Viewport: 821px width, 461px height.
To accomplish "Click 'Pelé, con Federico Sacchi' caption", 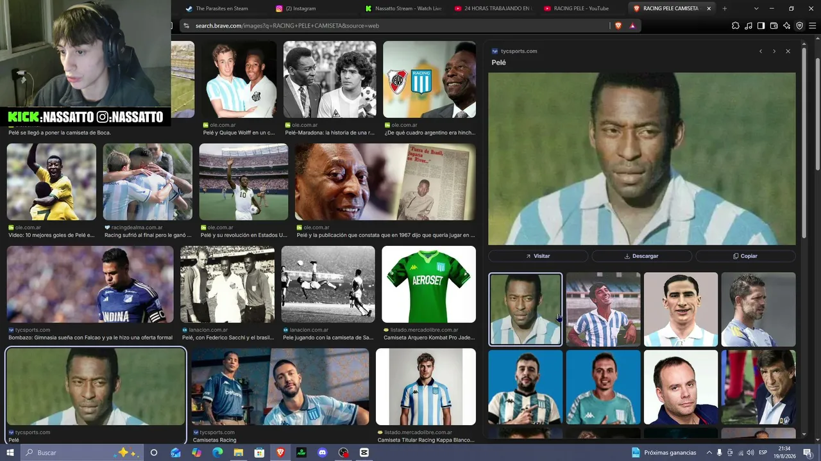I will coord(228,337).
